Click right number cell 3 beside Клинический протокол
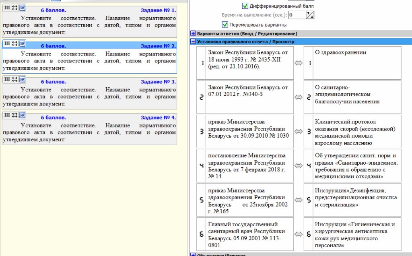The image size is (412, 256). point(309,131)
